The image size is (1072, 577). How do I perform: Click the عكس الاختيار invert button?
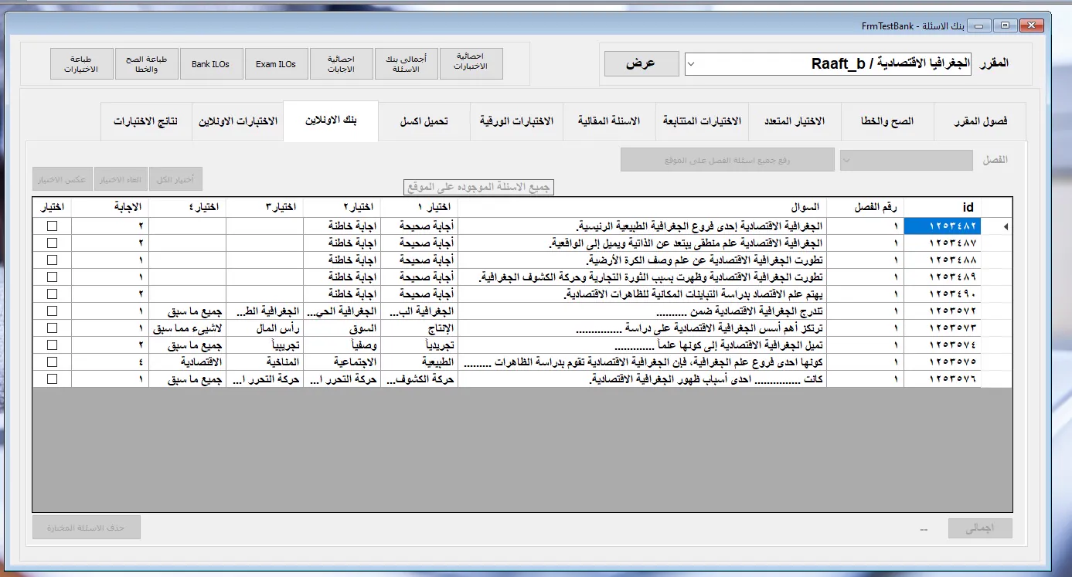point(63,179)
